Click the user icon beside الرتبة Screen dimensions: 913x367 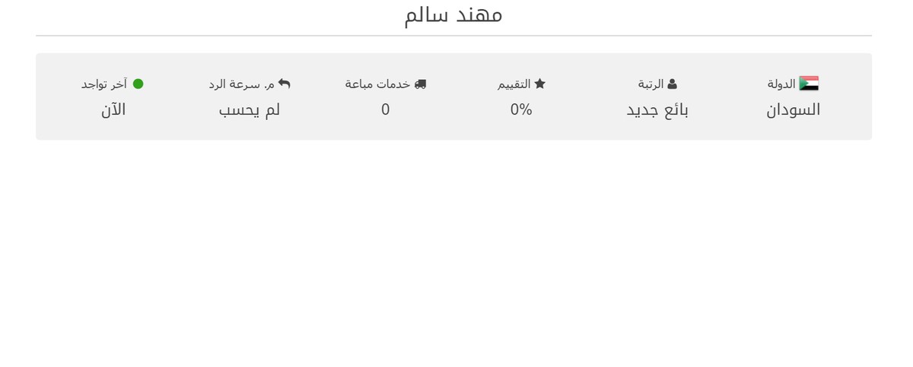[672, 84]
